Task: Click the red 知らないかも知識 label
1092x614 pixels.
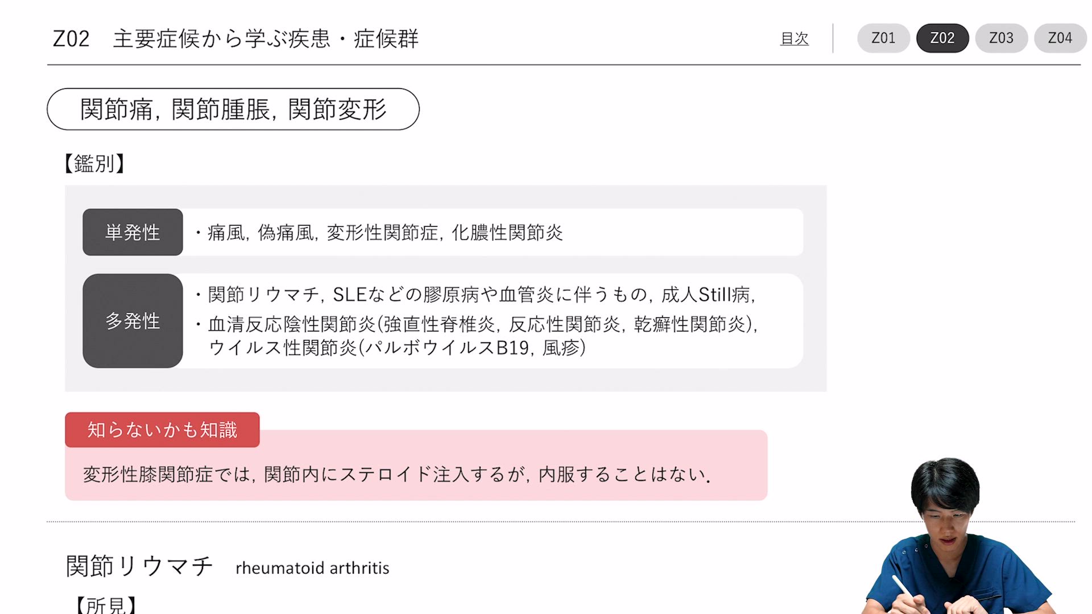Action: pos(162,430)
